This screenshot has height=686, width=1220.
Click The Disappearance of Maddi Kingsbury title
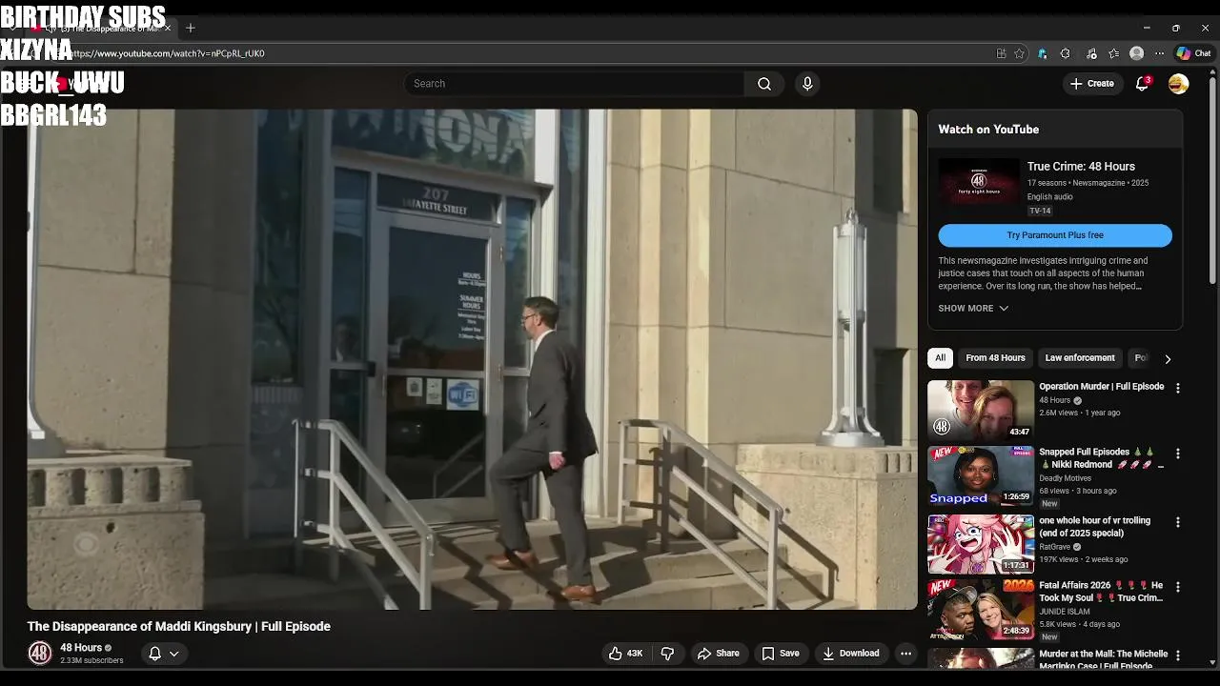[179, 626]
